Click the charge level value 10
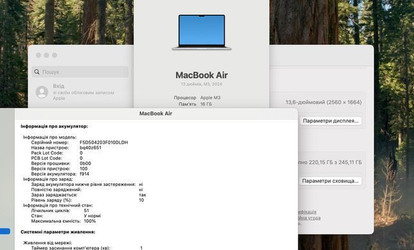 (x=141, y=200)
